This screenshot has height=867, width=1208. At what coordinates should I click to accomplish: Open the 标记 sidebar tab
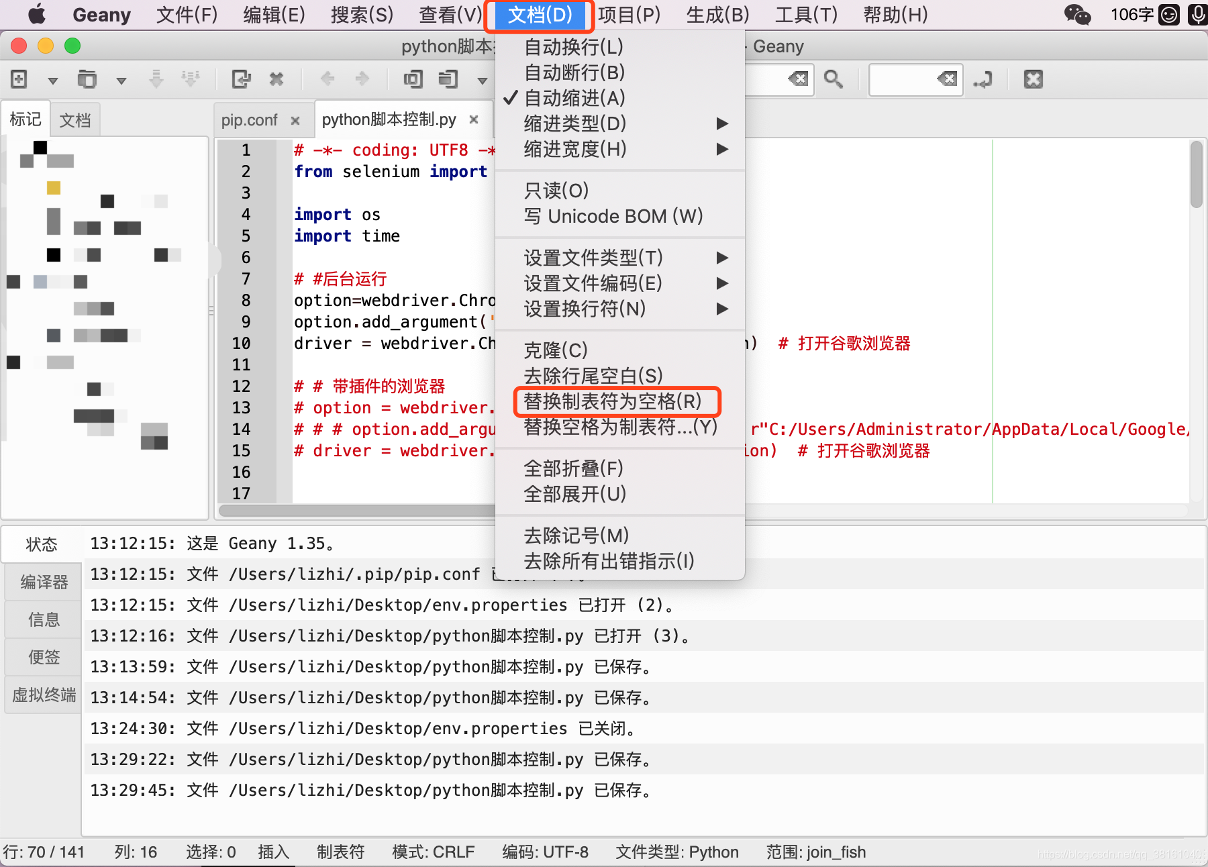point(26,119)
